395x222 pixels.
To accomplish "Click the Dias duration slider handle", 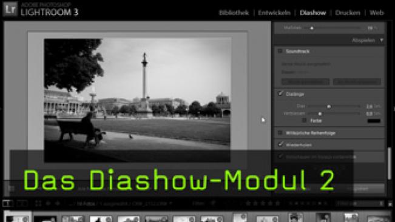I will click(329, 107).
